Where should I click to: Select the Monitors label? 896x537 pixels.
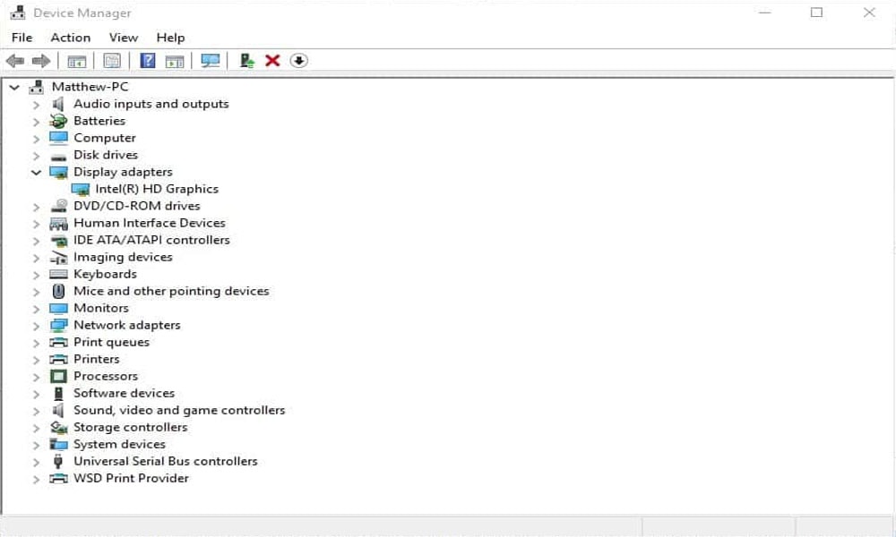pyautogui.click(x=101, y=308)
